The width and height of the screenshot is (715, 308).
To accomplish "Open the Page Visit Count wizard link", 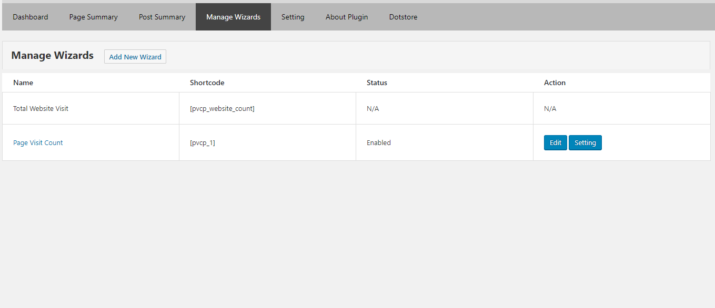I will 38,142.
